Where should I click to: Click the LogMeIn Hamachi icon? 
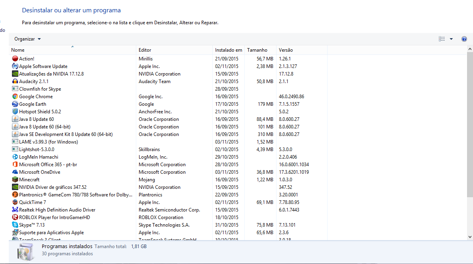pos(15,157)
